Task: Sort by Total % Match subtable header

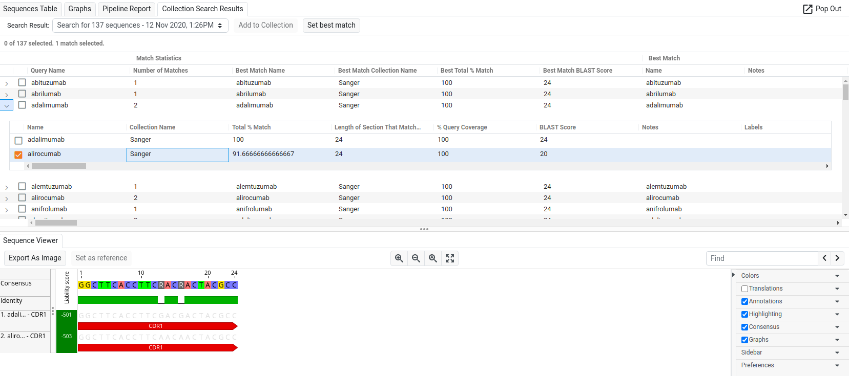Action: point(251,127)
